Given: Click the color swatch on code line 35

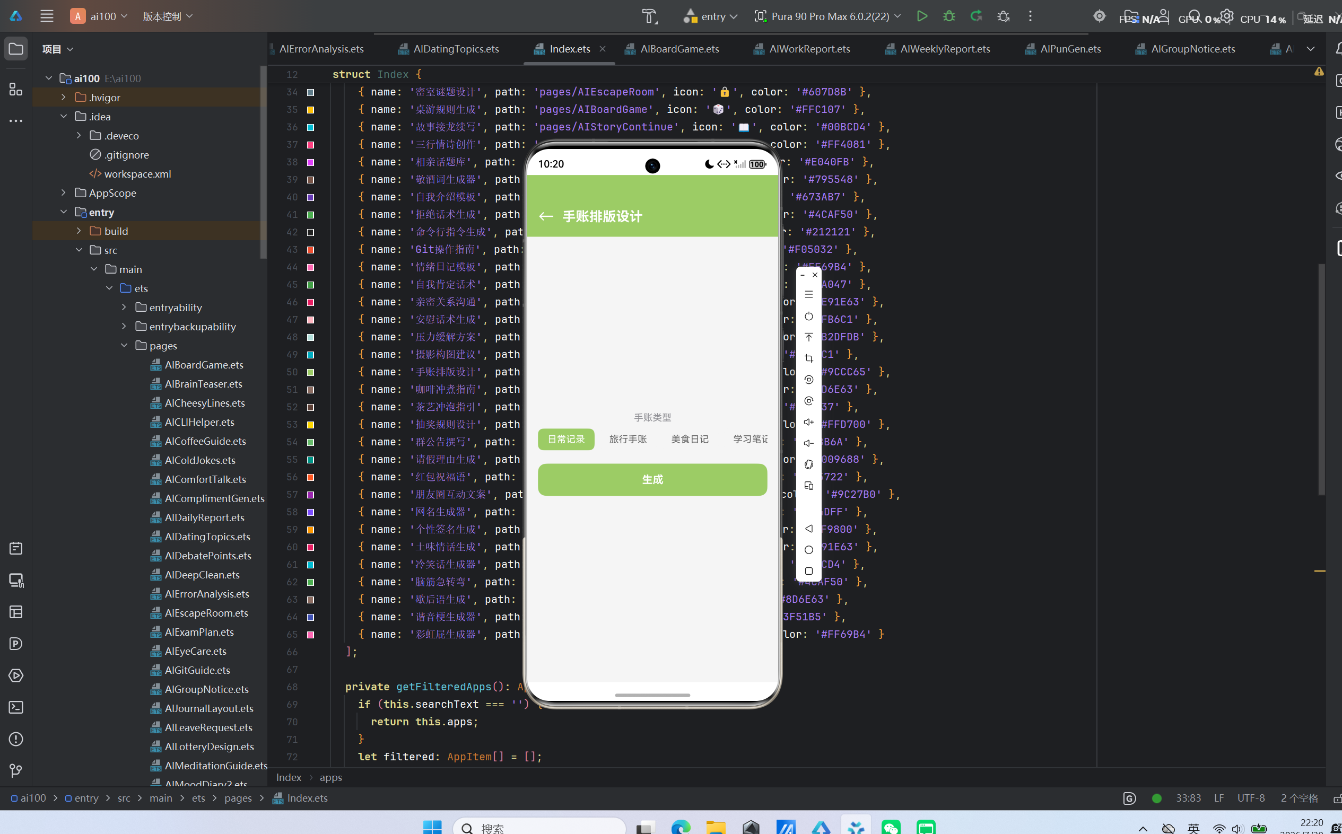Looking at the screenshot, I should [x=311, y=110].
